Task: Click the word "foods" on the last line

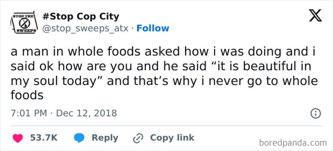Action: pos(27,96)
